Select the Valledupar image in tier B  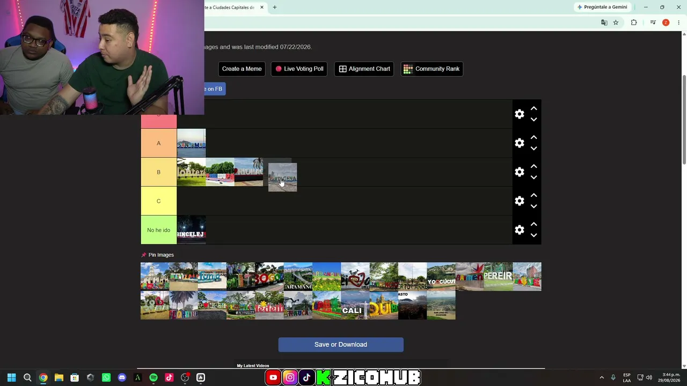220,172
